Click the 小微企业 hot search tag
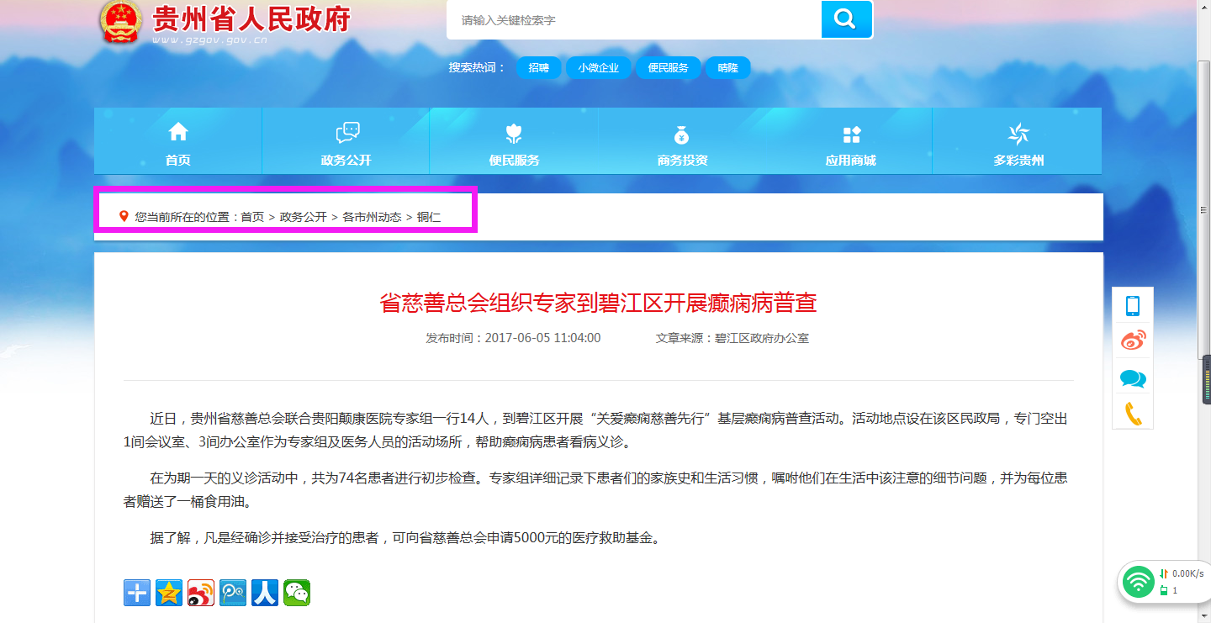 598,68
